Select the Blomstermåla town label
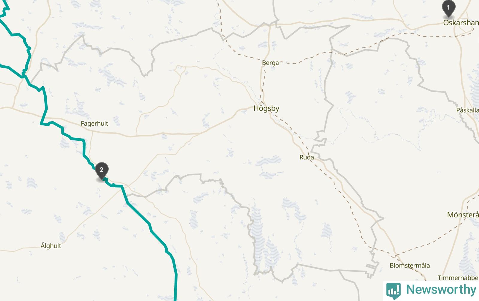 click(410, 265)
